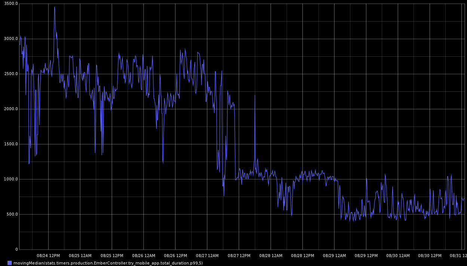This screenshot has width=467, height=266.
Task: Select the 08/30 12AM x-axis label
Action: 398,256
